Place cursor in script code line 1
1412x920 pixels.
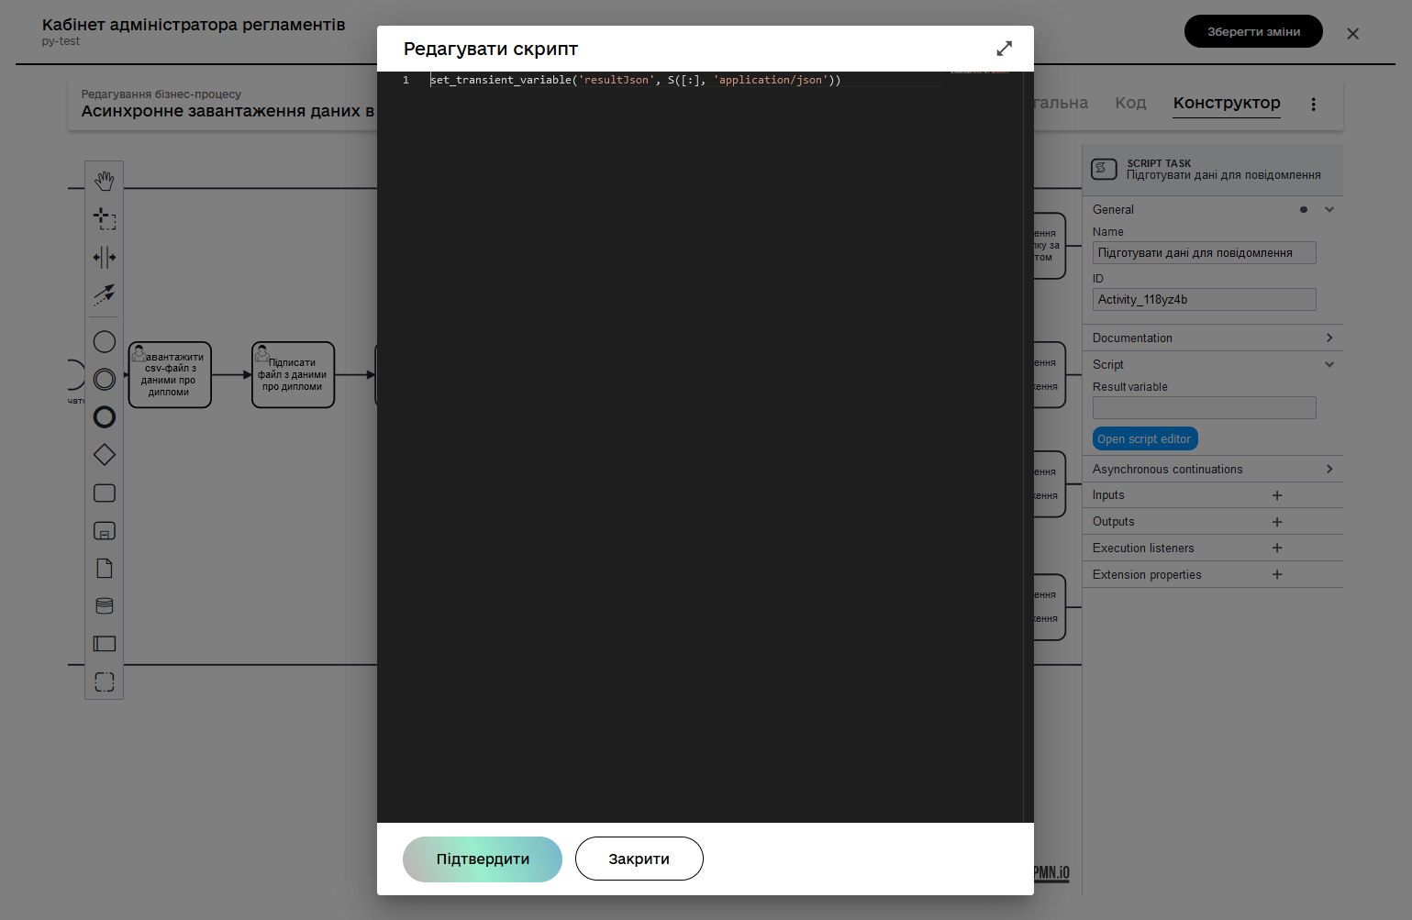coord(635,80)
